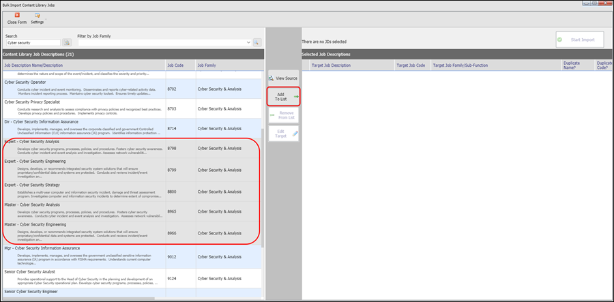Select Mgr - Cyber Security Information Assurance row

pos(133,256)
